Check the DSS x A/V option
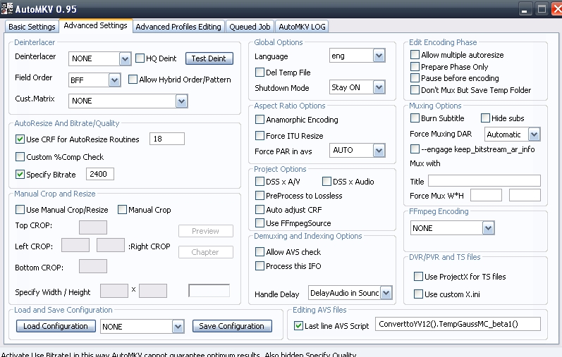562x357 pixels. click(259, 181)
